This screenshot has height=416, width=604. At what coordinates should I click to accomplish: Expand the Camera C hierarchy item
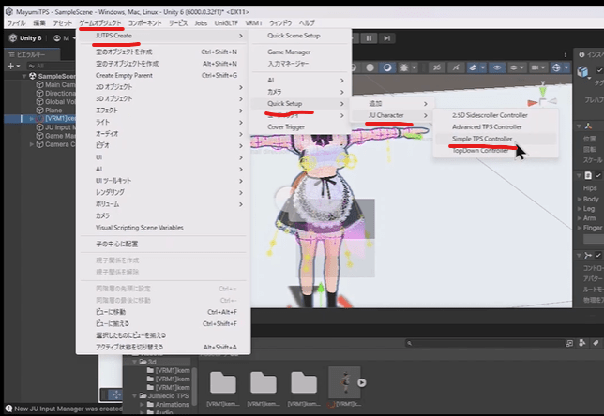(32, 144)
